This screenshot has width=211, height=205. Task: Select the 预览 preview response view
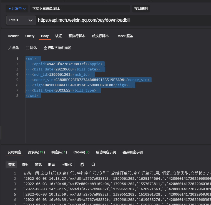pyautogui.click(x=38, y=164)
